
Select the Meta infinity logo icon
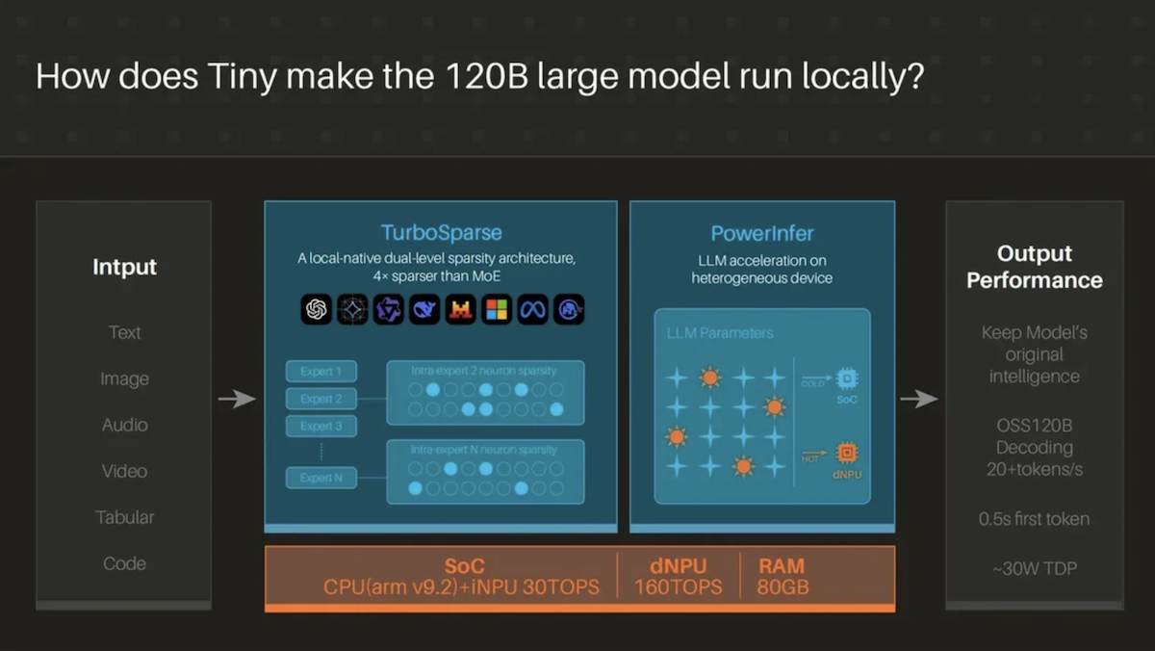tap(532, 309)
